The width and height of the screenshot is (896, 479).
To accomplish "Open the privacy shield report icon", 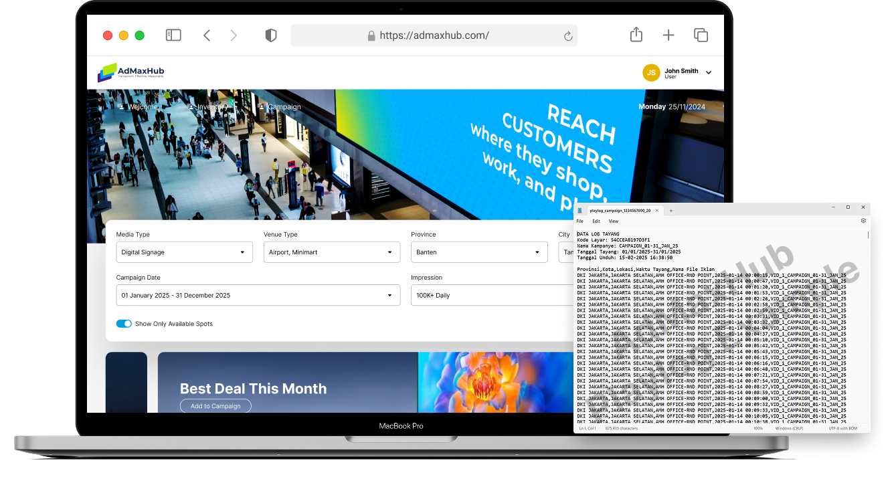I will click(271, 35).
